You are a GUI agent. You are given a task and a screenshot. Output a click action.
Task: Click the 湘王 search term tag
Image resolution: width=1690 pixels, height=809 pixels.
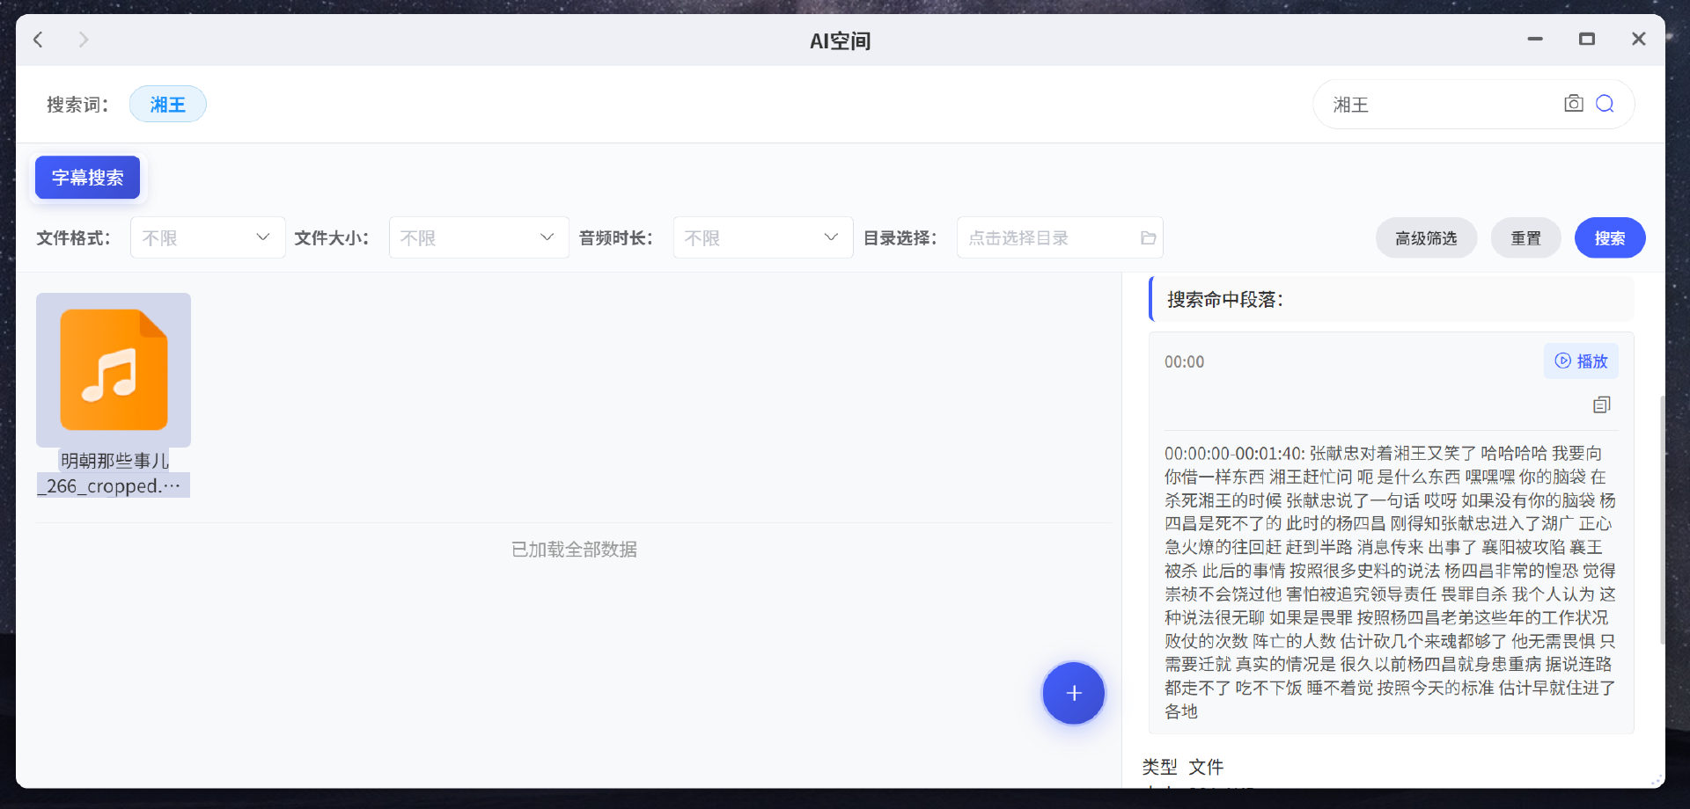[x=168, y=104]
